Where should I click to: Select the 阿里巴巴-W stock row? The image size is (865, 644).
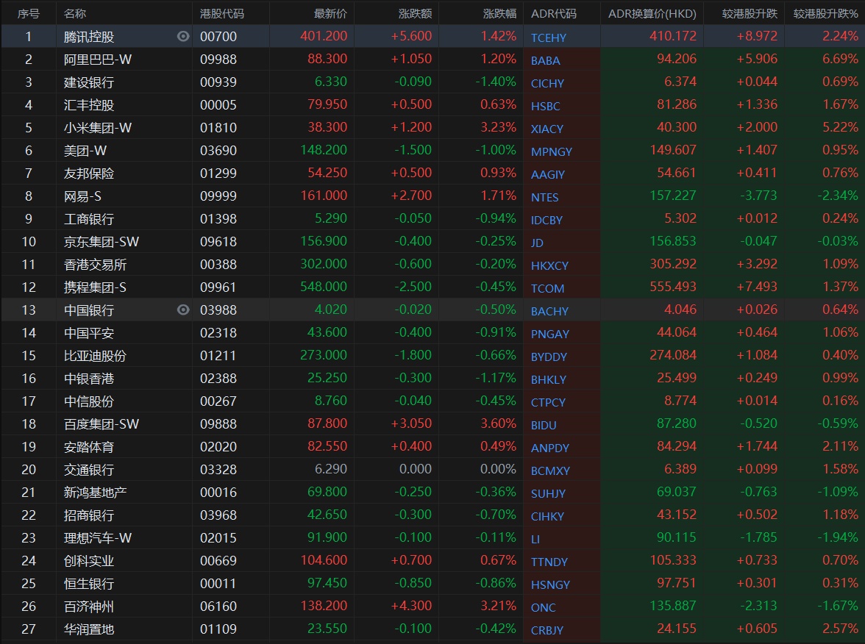(x=98, y=60)
